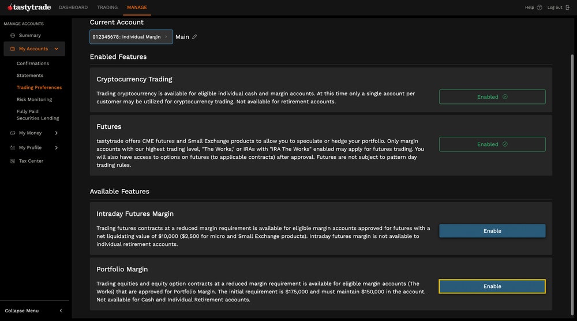Open Statements in sidebar
577x321 pixels.
click(30, 76)
